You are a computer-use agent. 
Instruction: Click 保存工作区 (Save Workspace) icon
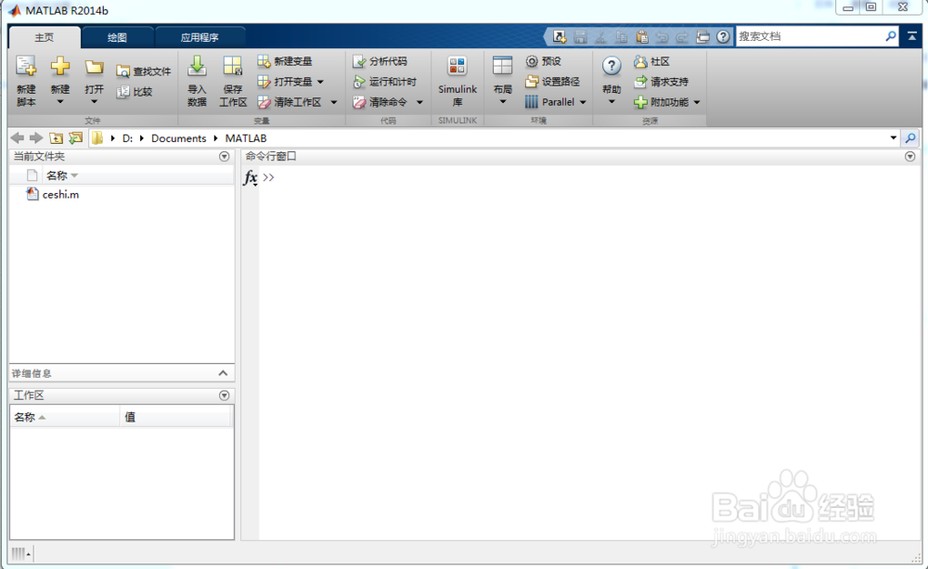[233, 66]
